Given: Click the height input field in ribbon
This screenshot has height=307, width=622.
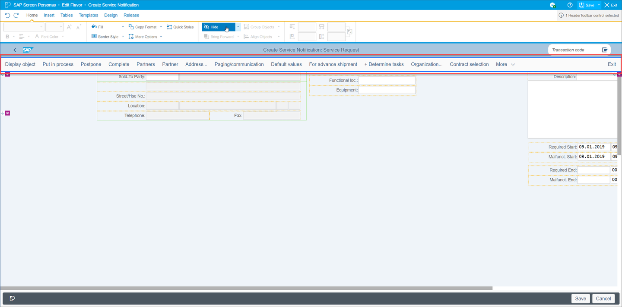Looking at the screenshot, I should click(x=336, y=37).
